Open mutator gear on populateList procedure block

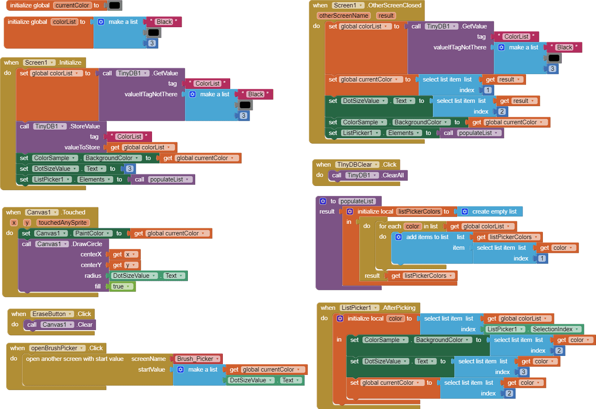tap(323, 201)
